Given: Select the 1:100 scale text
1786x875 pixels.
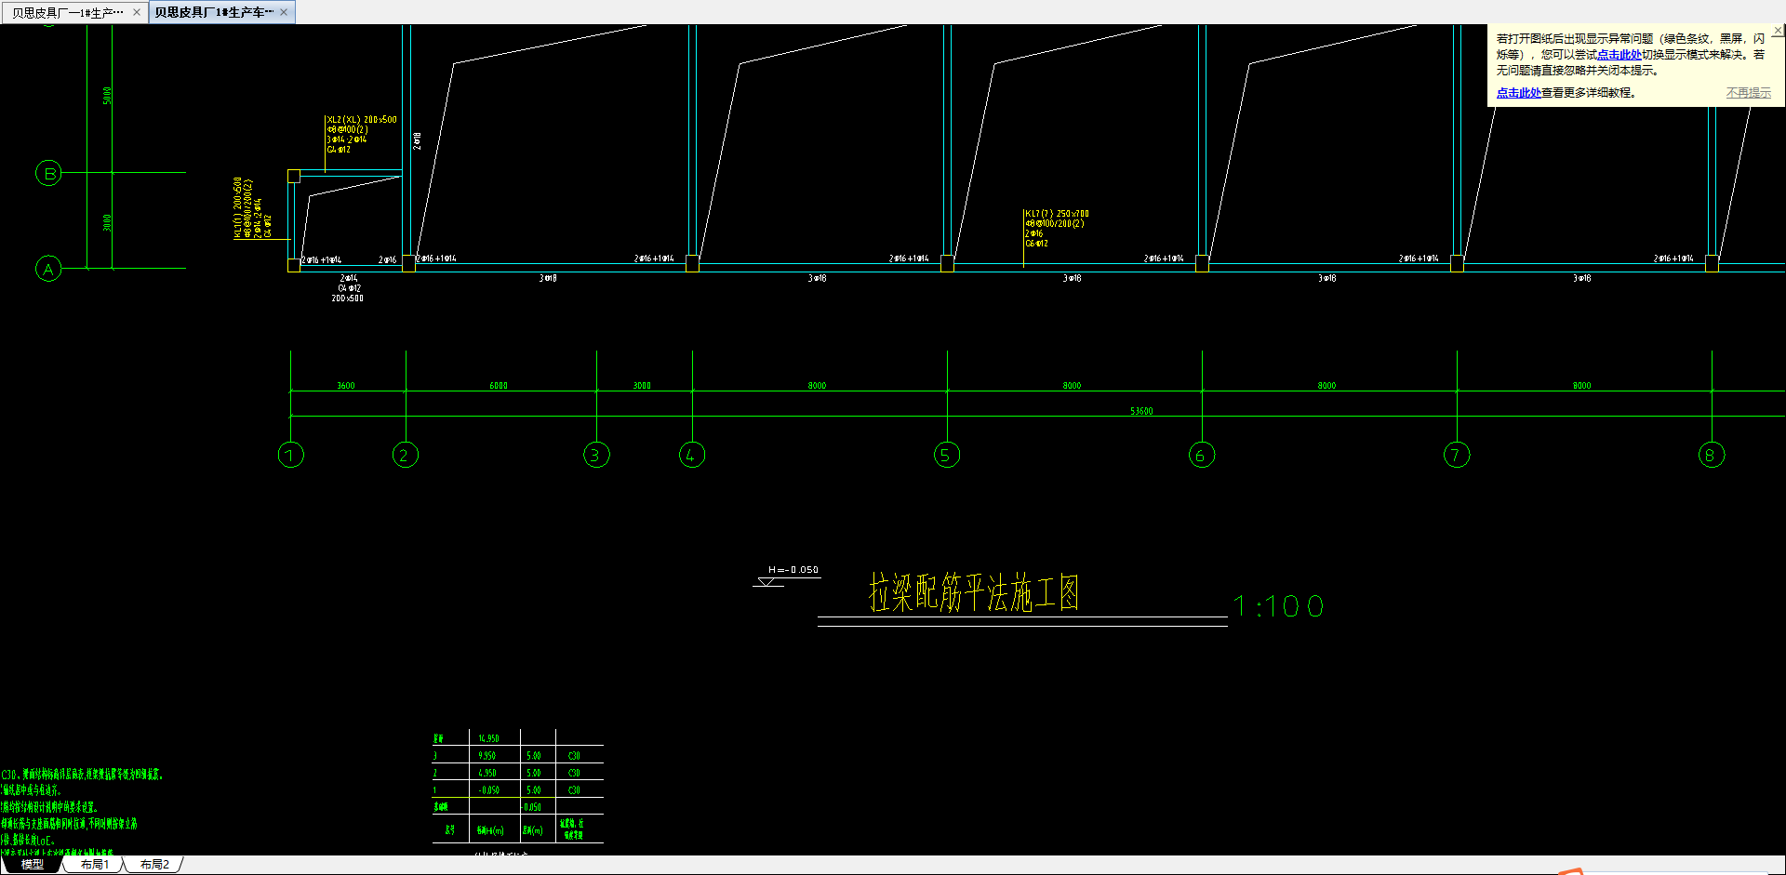Looking at the screenshot, I should tap(1278, 606).
